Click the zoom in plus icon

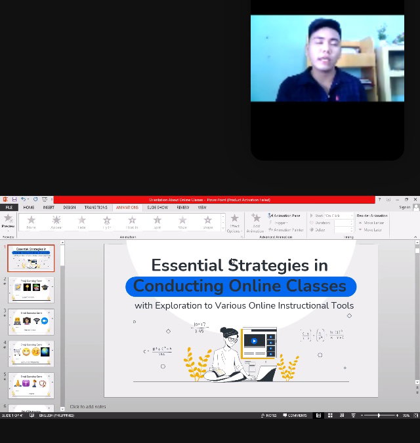pyautogui.click(x=397, y=415)
